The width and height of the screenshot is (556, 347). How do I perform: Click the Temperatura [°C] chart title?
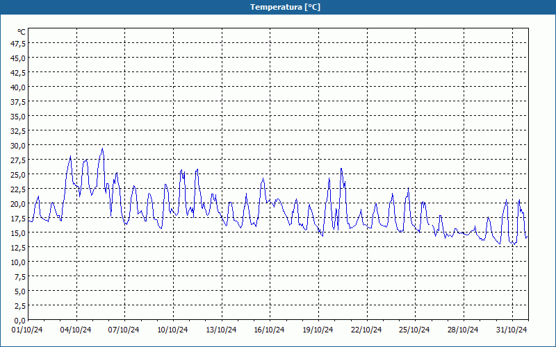(285, 7)
